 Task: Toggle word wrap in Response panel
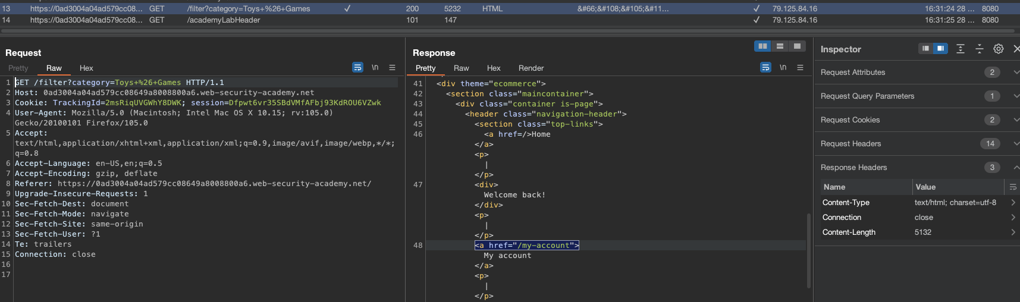[765, 68]
